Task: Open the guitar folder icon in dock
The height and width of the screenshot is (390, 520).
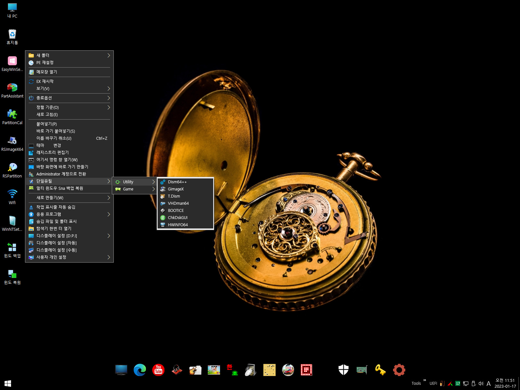Action: click(x=195, y=370)
